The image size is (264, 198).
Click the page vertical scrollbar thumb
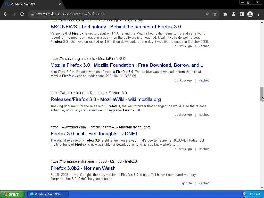pos(262,94)
